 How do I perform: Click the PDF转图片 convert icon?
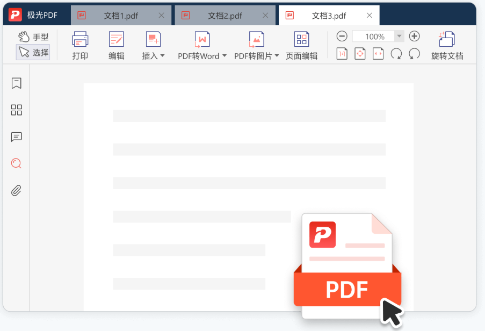[256, 39]
